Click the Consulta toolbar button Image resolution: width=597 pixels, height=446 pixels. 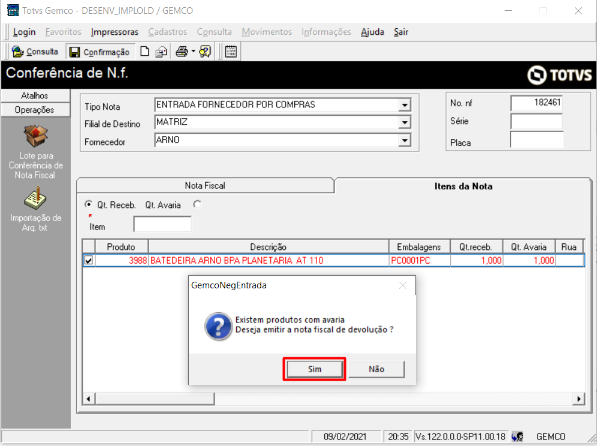tap(35, 52)
